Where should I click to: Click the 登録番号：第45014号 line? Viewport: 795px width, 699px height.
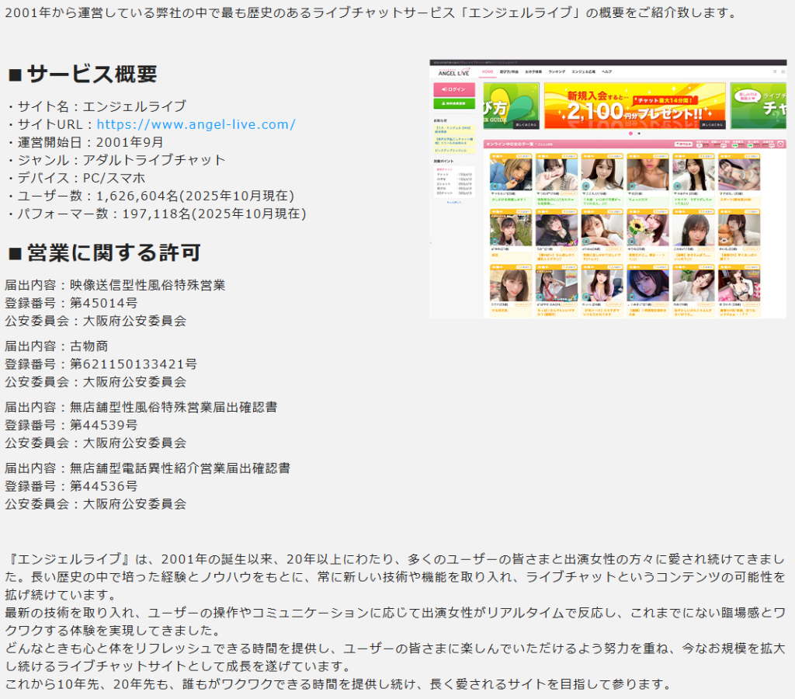(x=71, y=303)
